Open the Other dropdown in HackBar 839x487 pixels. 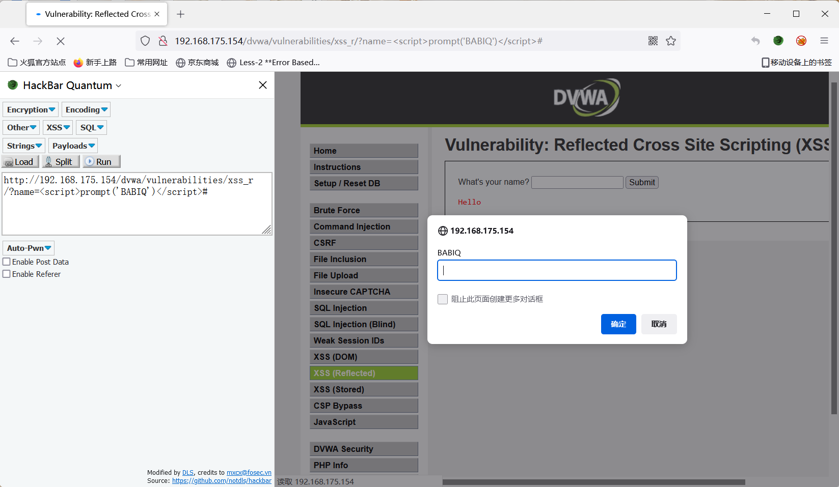point(21,127)
